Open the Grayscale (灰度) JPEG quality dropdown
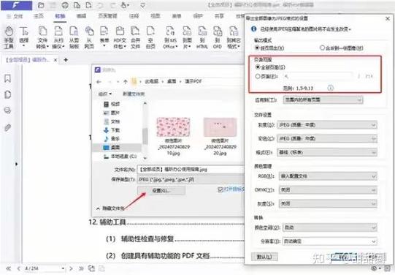This screenshot has height=275, width=395. tap(327, 125)
